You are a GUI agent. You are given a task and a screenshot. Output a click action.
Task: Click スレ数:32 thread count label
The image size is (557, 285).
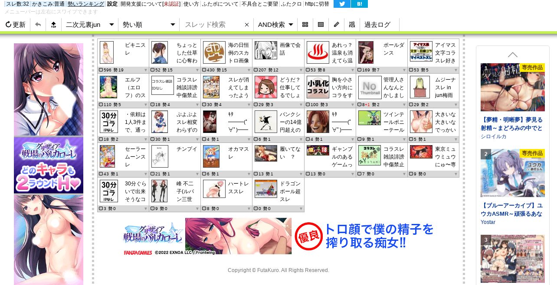click(17, 4)
